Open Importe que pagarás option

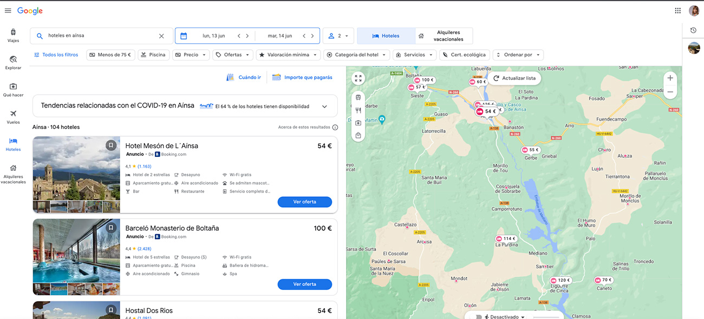coord(302,77)
